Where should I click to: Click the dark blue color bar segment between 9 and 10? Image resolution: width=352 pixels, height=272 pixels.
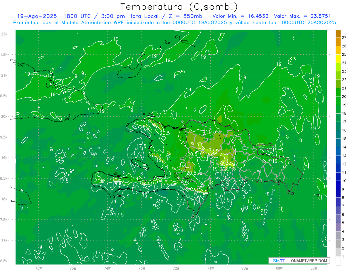(338, 185)
